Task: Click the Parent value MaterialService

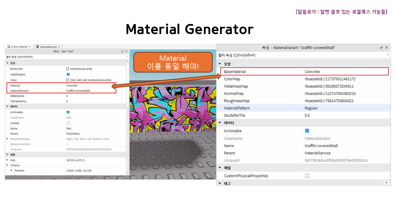Action: tap(317, 153)
